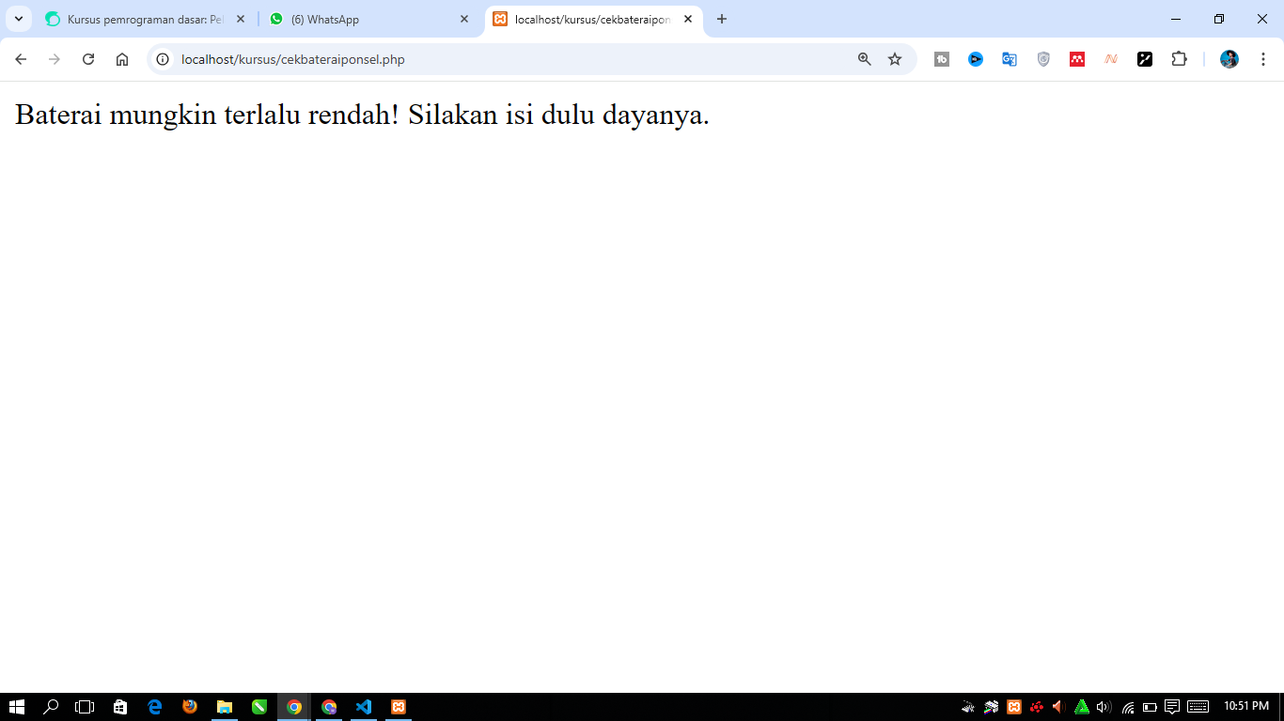Open Visual Studio Code from the taskbar
The height and width of the screenshot is (721, 1284).
tap(364, 707)
